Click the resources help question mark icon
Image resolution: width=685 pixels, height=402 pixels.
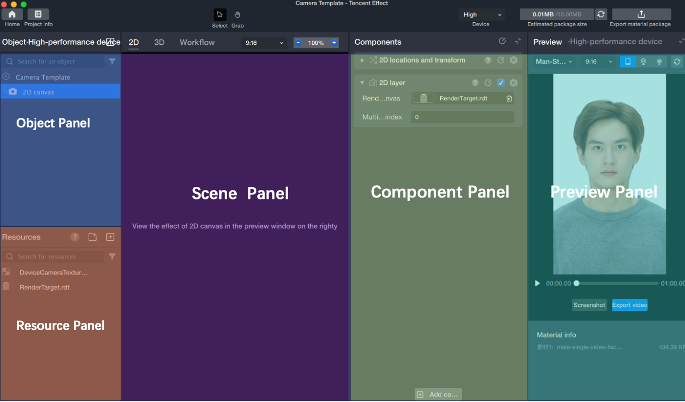tap(75, 237)
